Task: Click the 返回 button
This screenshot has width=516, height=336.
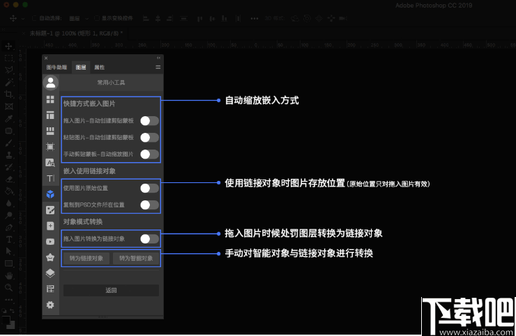Action: click(x=111, y=290)
